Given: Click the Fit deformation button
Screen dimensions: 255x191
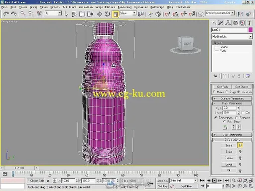Looking at the screenshot, I should click(229, 170).
